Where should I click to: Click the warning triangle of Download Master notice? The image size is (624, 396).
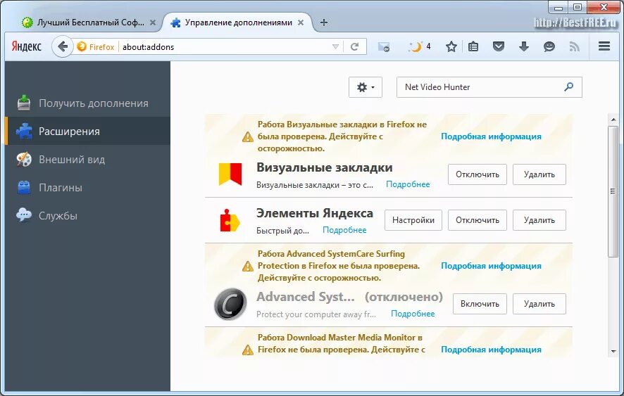(247, 350)
